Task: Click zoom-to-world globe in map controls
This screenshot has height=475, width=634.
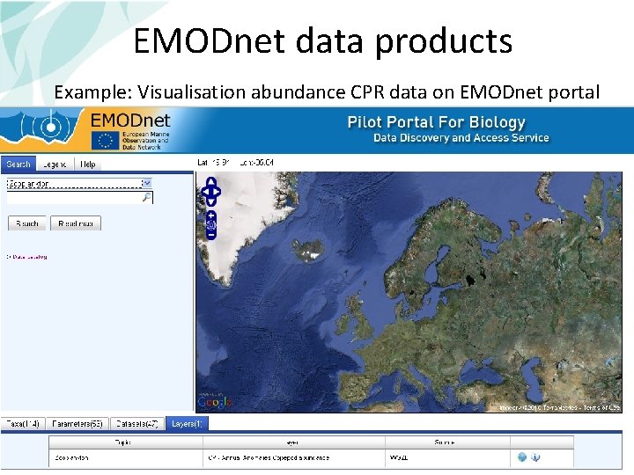Action: click(211, 226)
